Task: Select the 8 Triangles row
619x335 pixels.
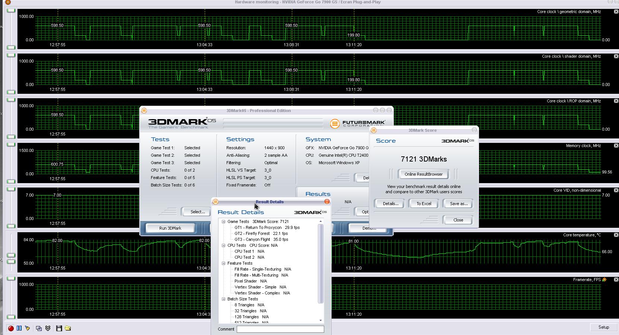Action: (249, 305)
